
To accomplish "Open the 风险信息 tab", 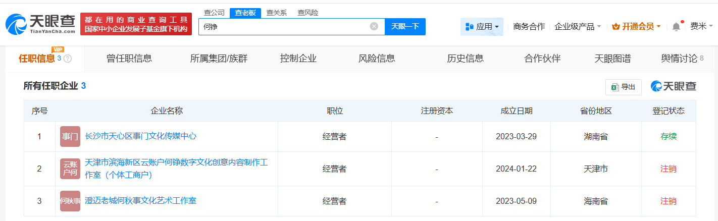I will click(x=377, y=59).
